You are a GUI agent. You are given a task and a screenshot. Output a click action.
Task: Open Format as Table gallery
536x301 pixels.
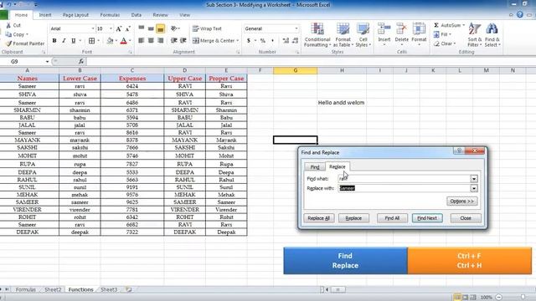(x=343, y=35)
